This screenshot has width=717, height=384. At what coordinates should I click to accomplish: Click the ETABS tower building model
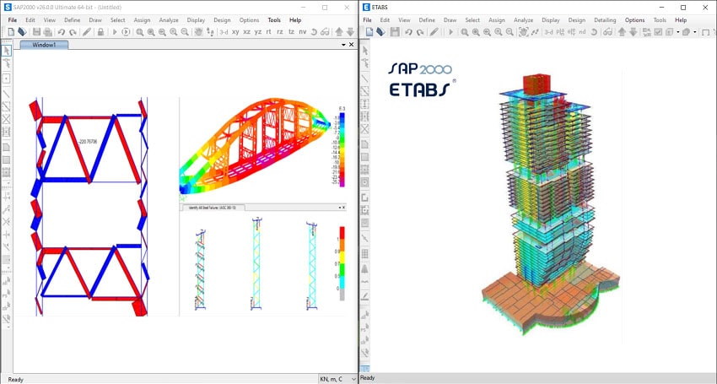551,205
